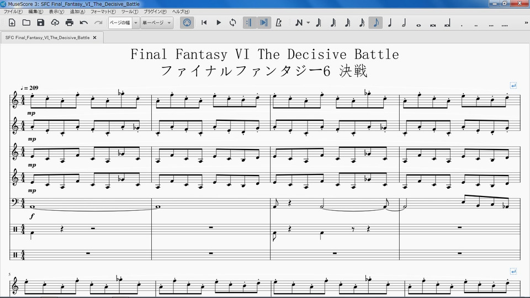530x298 pixels.
Task: Select the half note duration
Action: [x=404, y=23]
